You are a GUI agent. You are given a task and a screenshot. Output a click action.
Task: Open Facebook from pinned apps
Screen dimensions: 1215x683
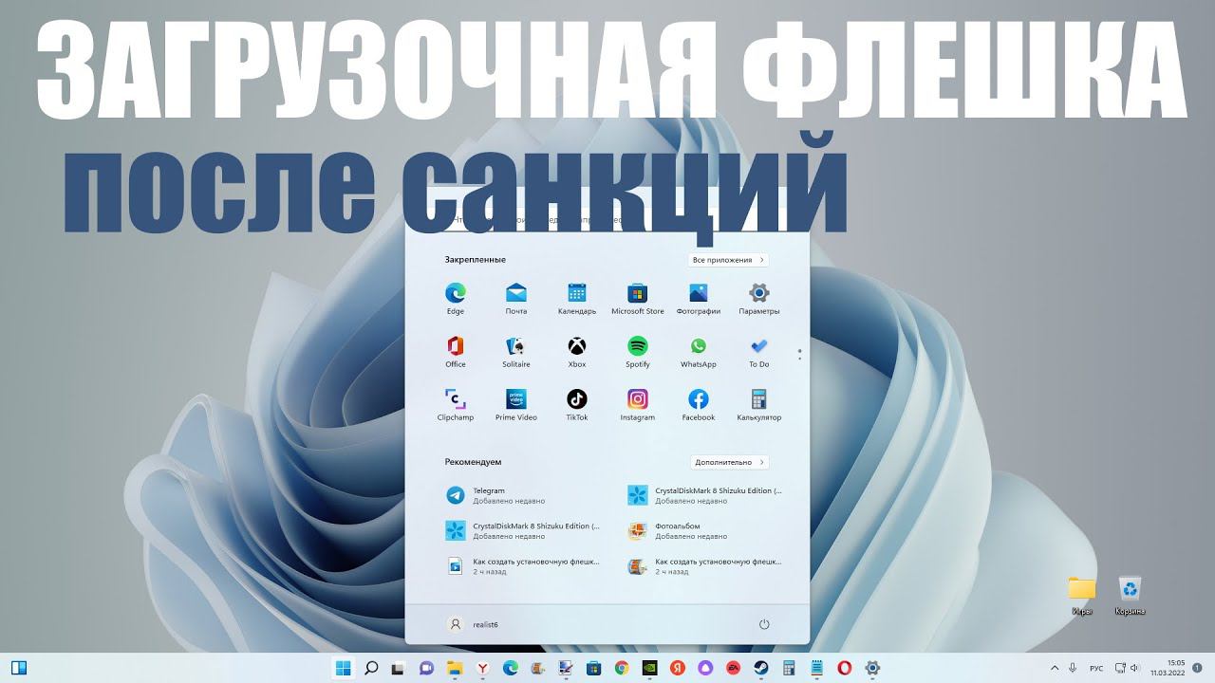(x=699, y=404)
